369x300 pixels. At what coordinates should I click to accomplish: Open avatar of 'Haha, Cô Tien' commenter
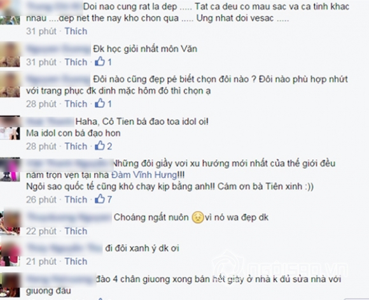point(10,128)
